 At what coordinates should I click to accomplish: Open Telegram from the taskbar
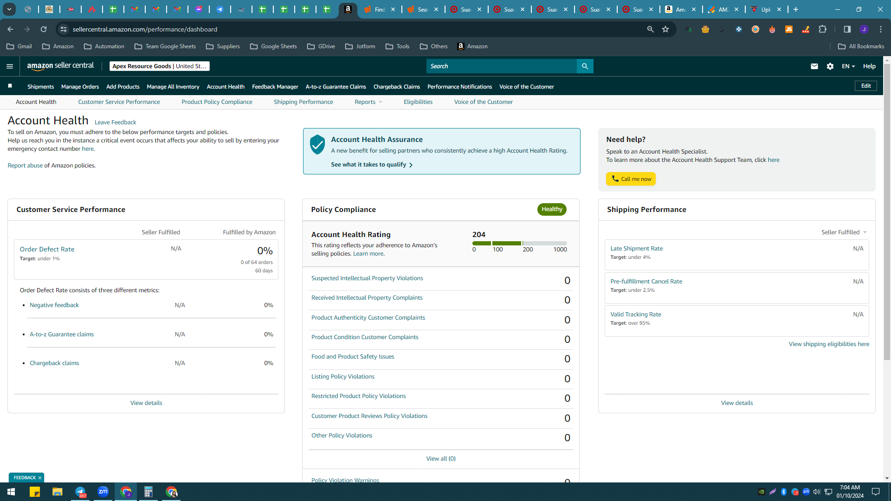[x=80, y=492]
